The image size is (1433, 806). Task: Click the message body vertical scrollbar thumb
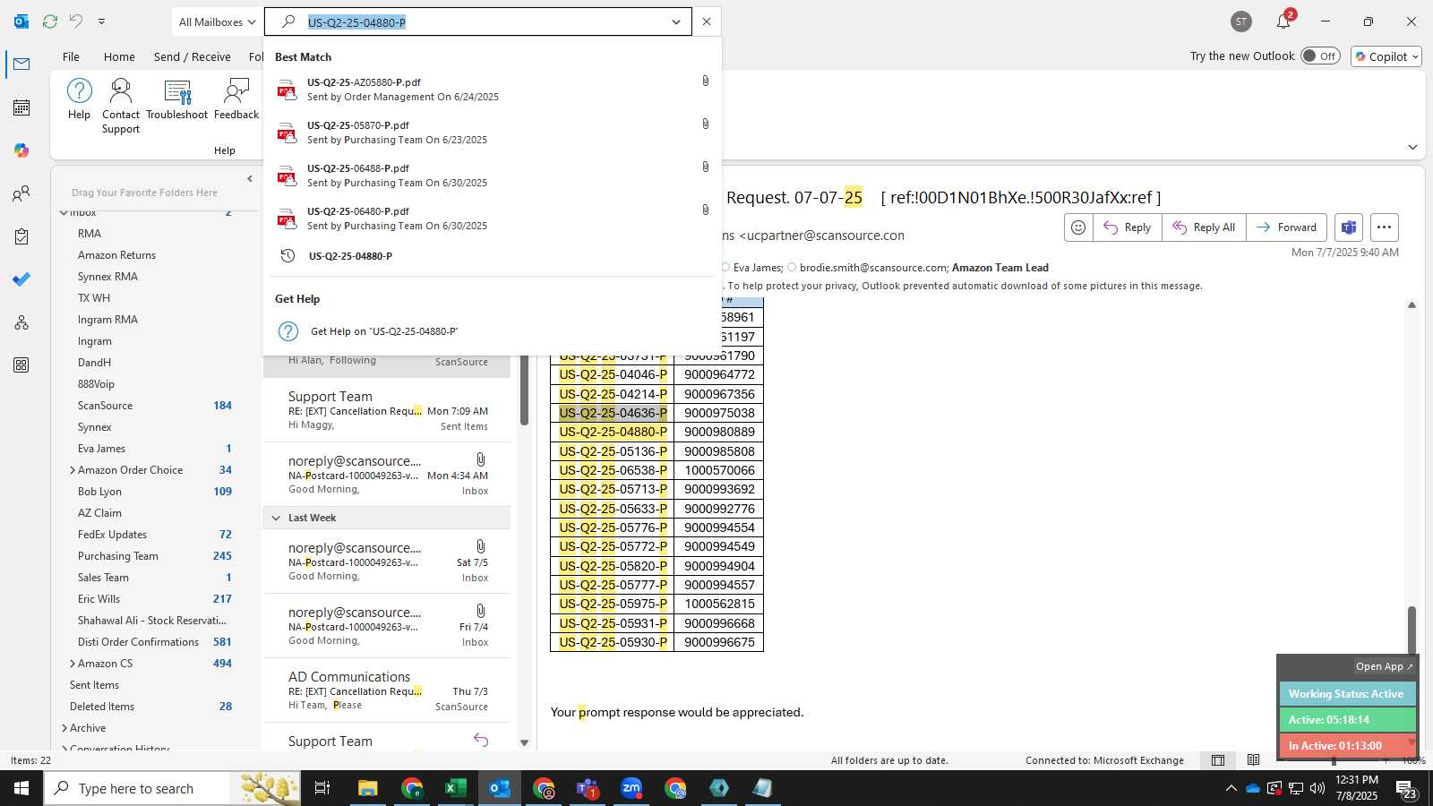pos(1412,630)
